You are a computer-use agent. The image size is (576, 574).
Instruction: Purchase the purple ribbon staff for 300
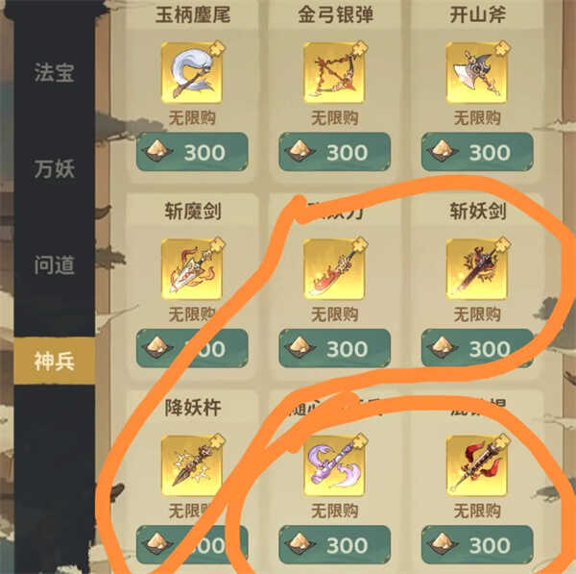[335, 544]
